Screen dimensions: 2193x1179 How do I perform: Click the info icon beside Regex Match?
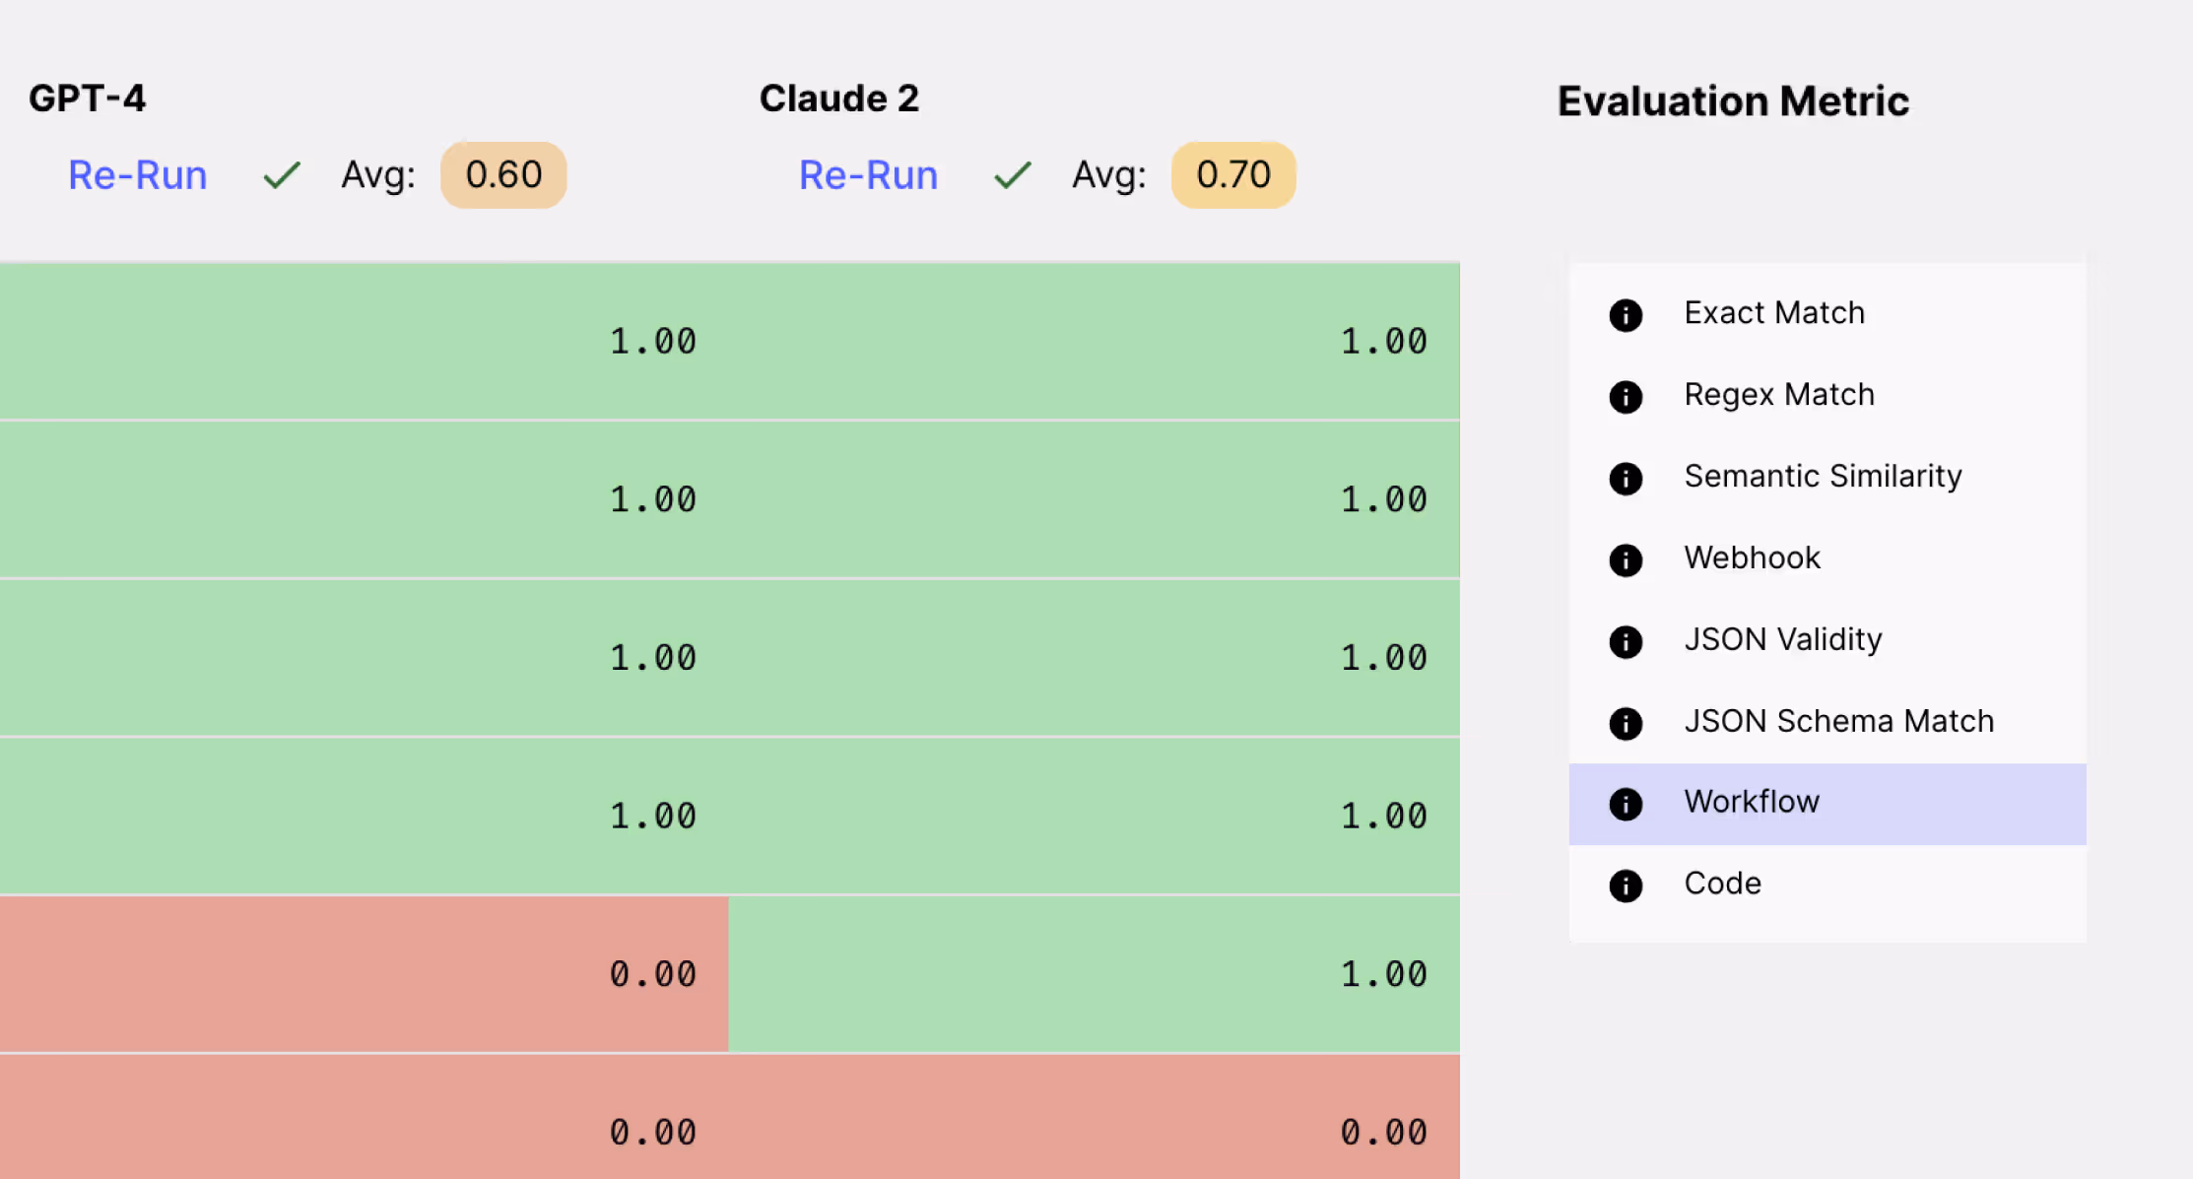click(x=1626, y=397)
